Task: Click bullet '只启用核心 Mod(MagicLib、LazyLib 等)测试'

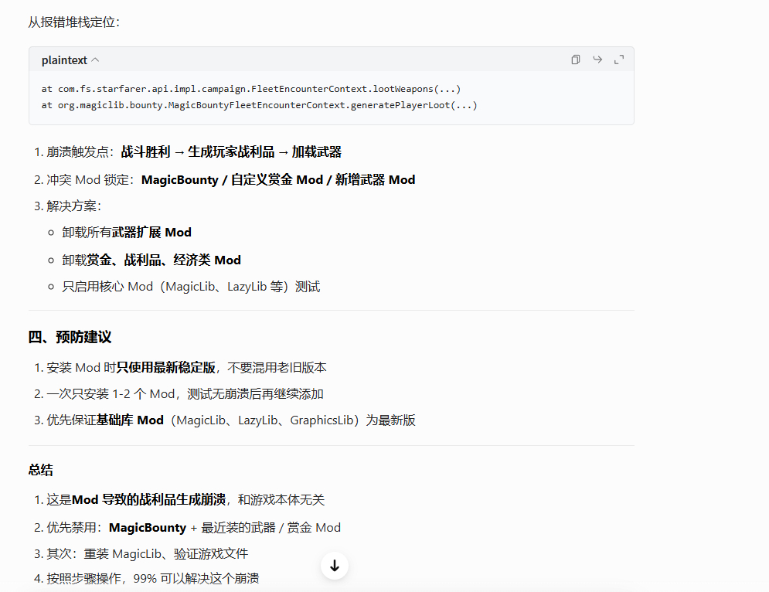Action: 191,287
